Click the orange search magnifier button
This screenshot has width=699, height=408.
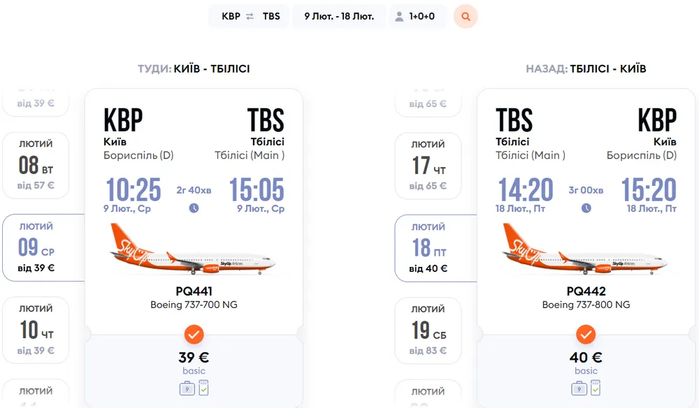click(466, 16)
